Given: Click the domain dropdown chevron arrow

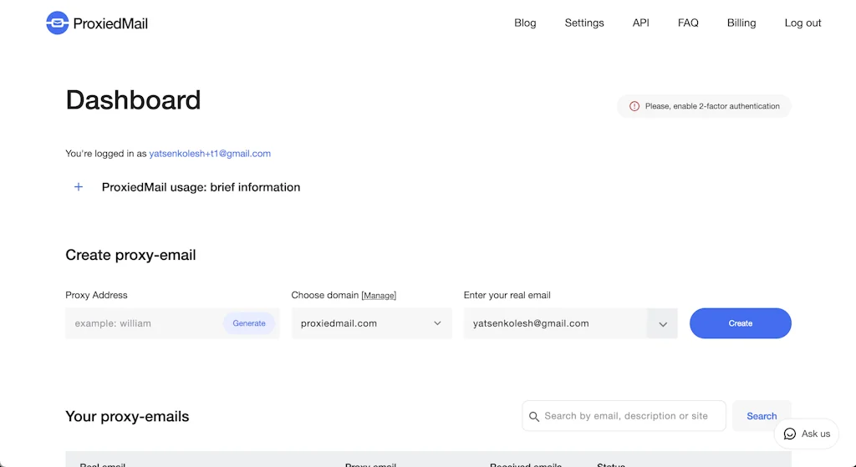Looking at the screenshot, I should pos(437,323).
